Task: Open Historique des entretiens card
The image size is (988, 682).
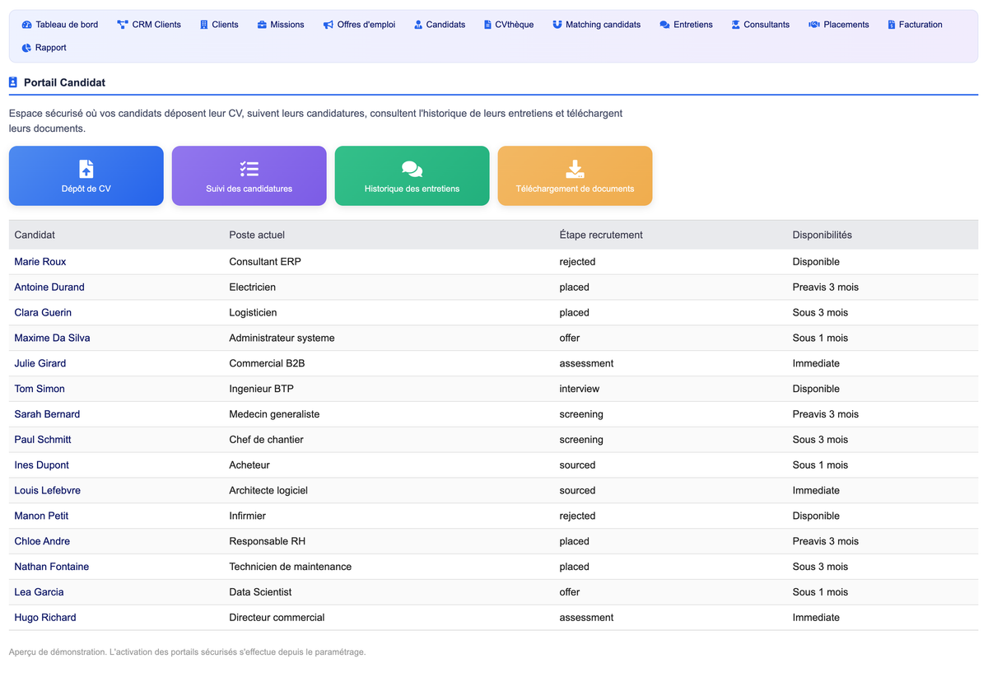Action: 412,175
